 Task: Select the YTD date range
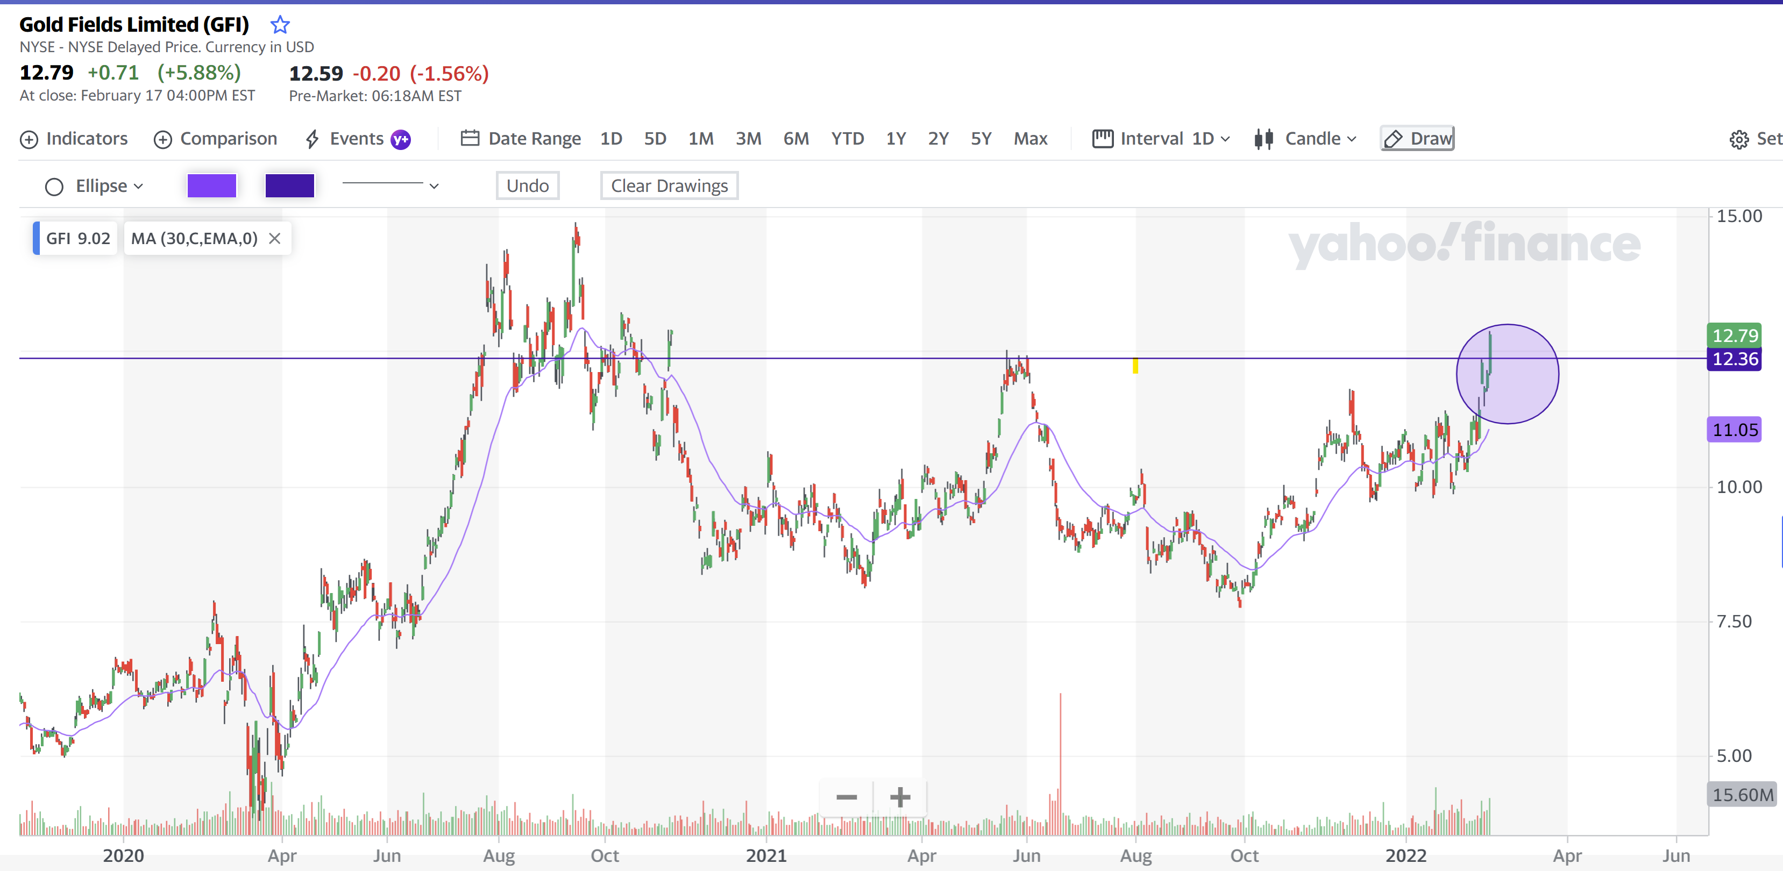[847, 139]
